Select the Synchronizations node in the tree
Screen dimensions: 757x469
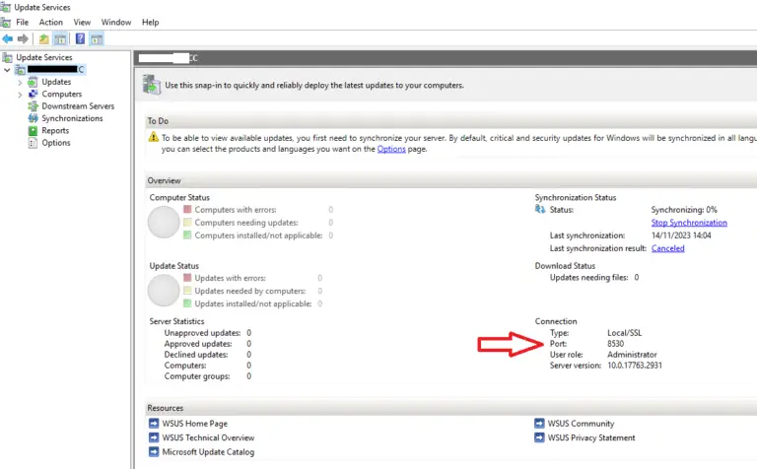71,118
